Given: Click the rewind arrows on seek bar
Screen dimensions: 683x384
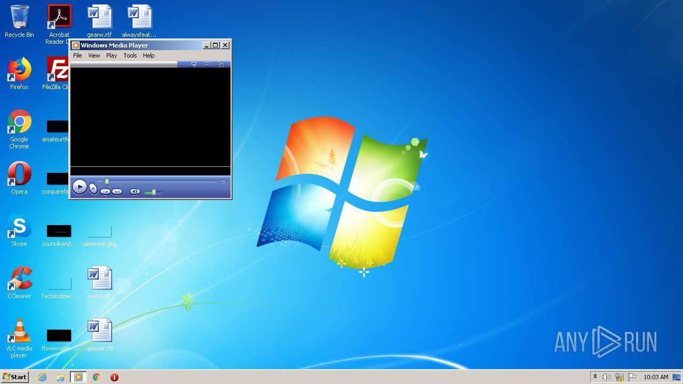Looking at the screenshot, I should point(99,181).
